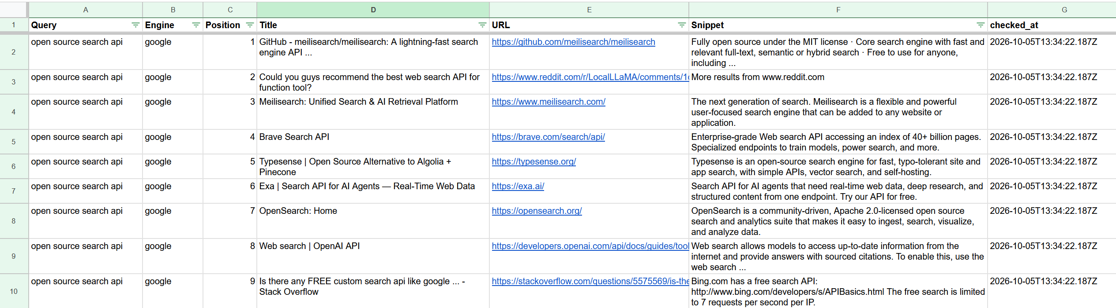Screen dimensions: 1116x308
Task: Open the filter menu for Engine column
Action: pyautogui.click(x=196, y=25)
